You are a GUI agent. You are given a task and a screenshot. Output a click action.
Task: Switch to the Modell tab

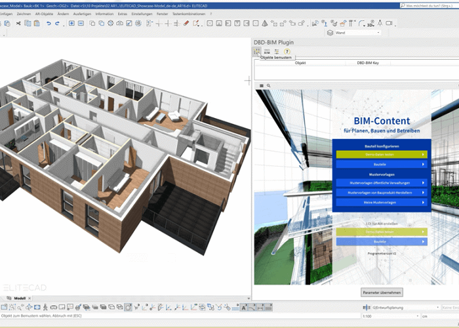point(20,298)
